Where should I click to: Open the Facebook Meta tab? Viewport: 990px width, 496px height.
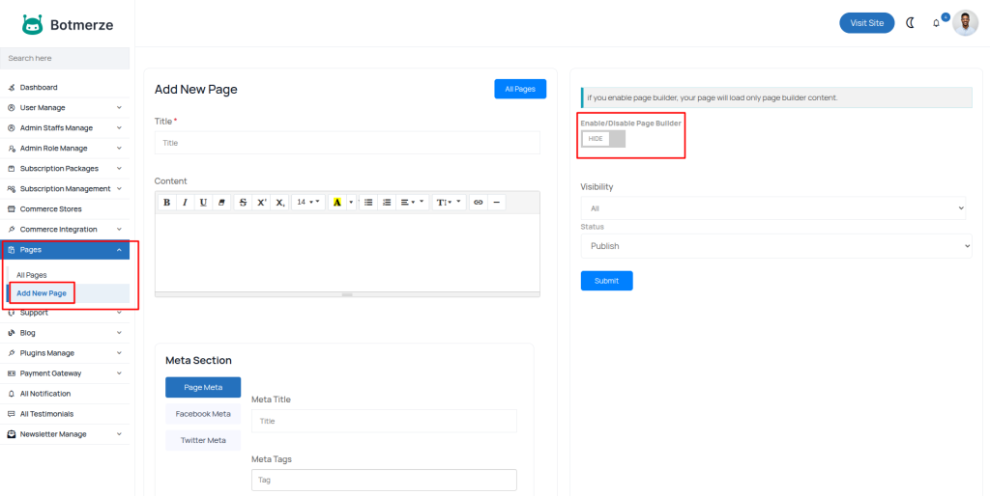pos(203,414)
